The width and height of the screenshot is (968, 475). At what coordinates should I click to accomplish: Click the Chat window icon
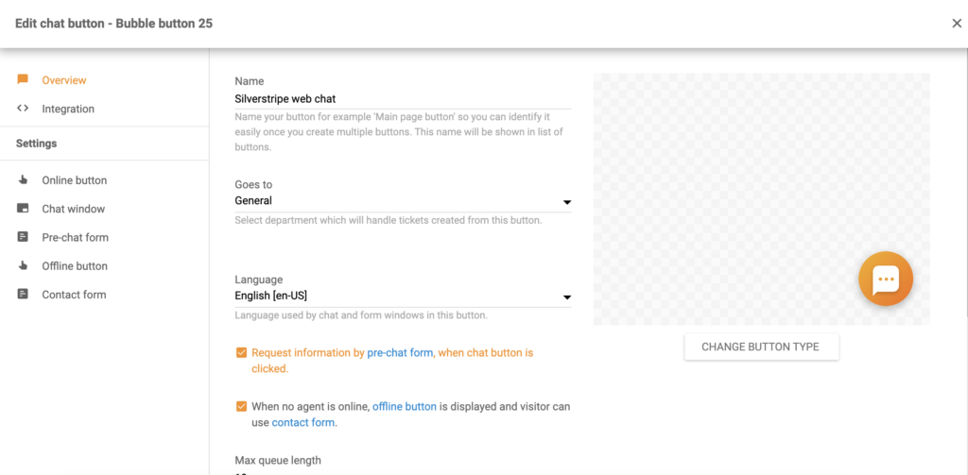(x=23, y=209)
